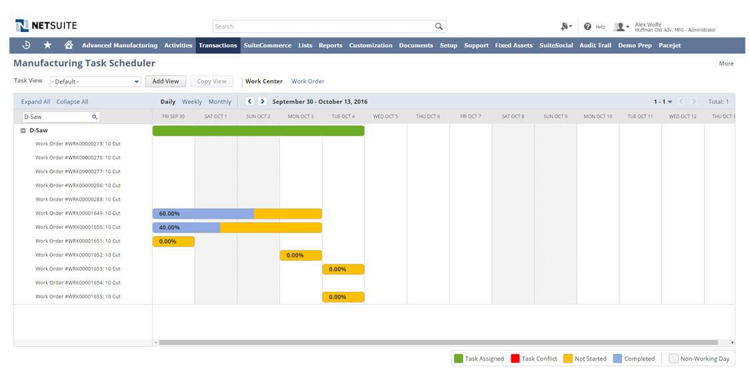The height and width of the screenshot is (388, 750).
Task: Switch the scheduler to Weekly view
Action: tap(192, 101)
